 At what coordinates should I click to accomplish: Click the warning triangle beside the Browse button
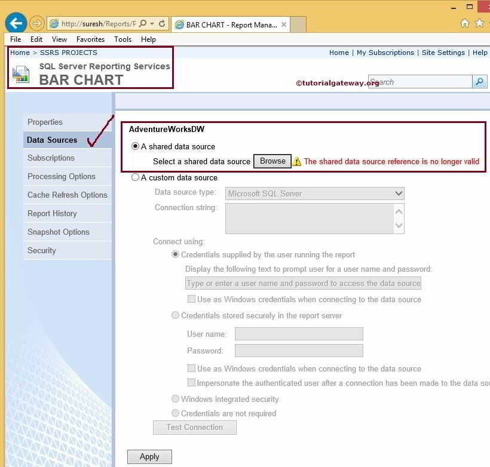298,161
